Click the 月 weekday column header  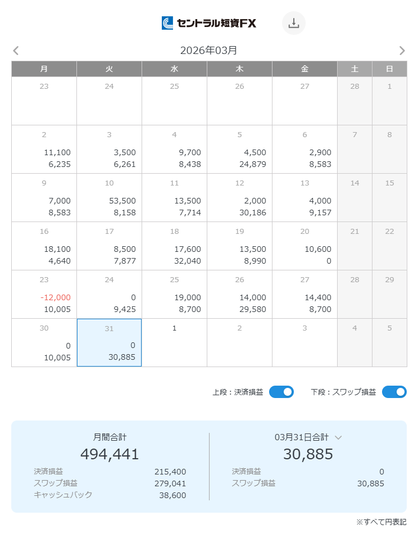point(44,69)
